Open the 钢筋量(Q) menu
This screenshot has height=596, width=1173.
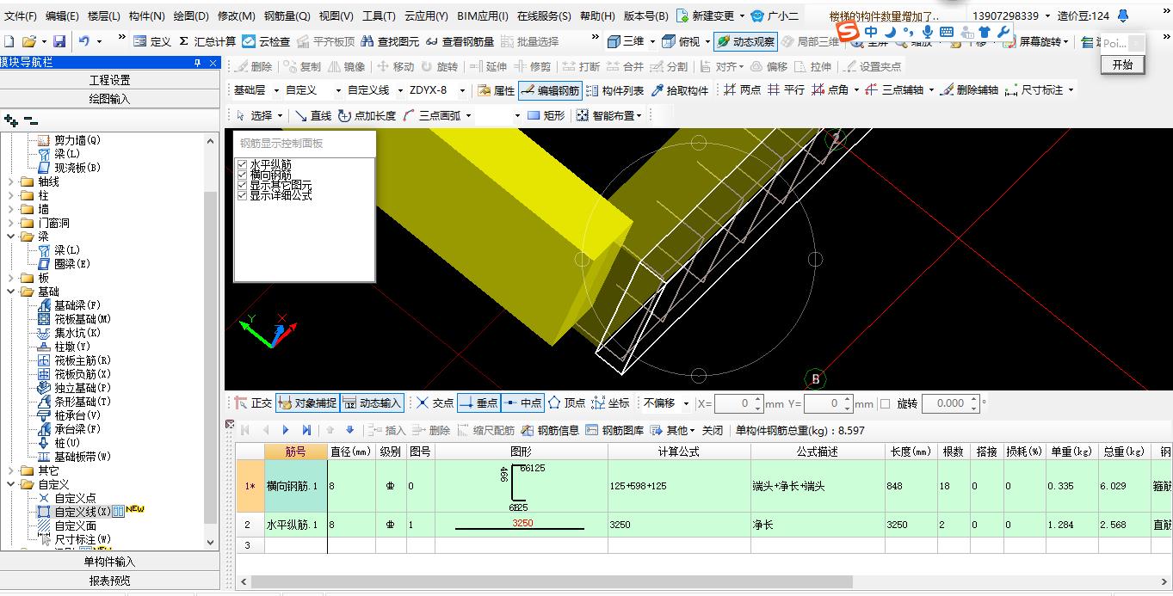coord(287,15)
